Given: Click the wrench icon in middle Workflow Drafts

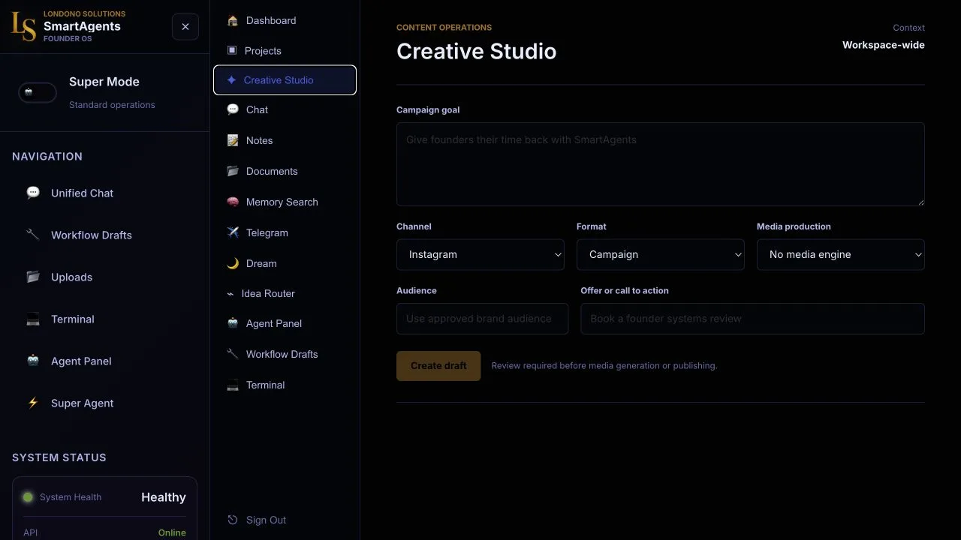Looking at the screenshot, I should click(x=233, y=354).
